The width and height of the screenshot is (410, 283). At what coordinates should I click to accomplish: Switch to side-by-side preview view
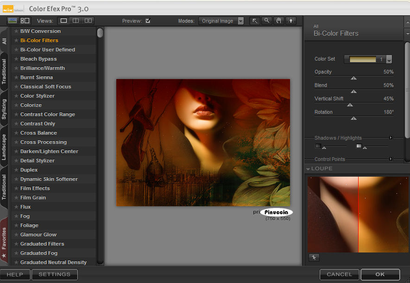click(x=88, y=21)
